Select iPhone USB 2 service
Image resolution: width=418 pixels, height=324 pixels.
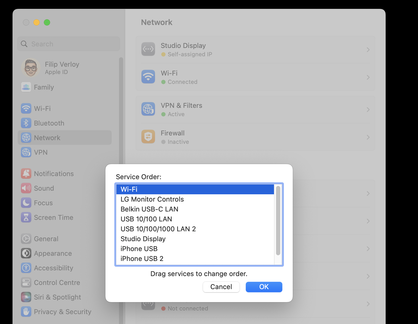pos(195,259)
